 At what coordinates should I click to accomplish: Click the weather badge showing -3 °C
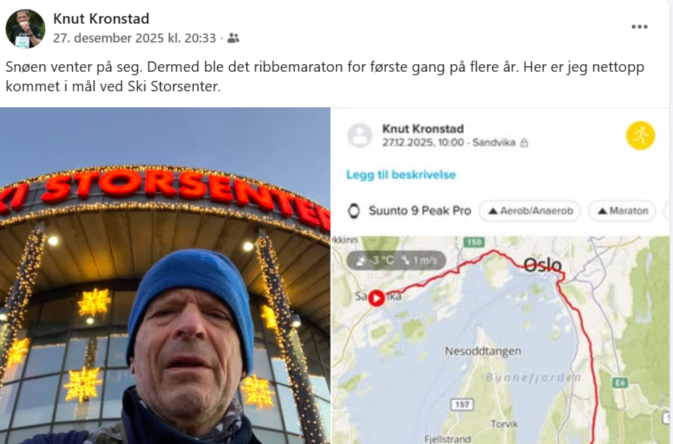click(x=395, y=260)
